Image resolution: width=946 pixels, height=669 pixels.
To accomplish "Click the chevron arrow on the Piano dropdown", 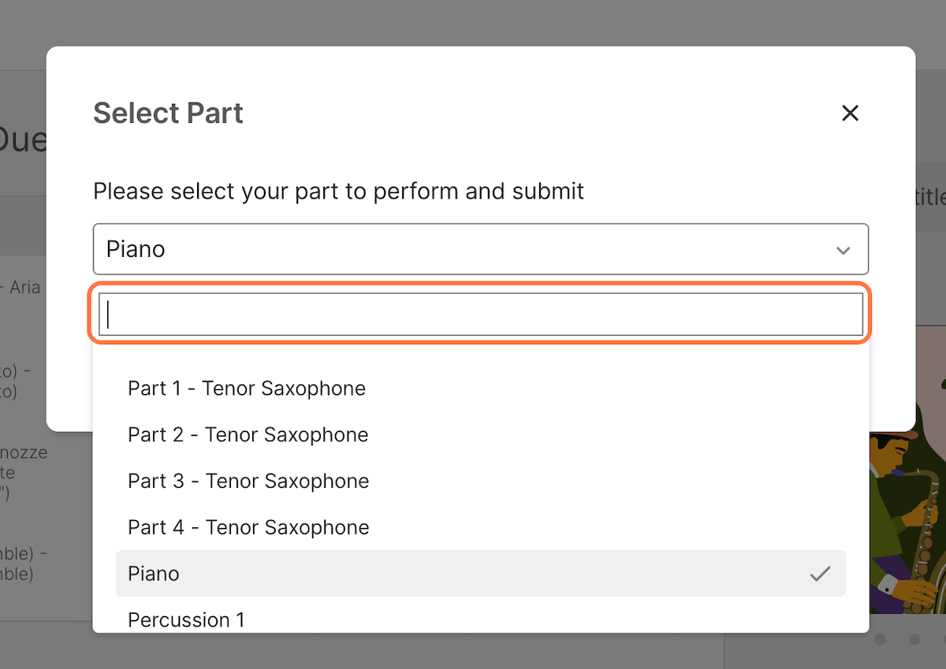I will (843, 251).
